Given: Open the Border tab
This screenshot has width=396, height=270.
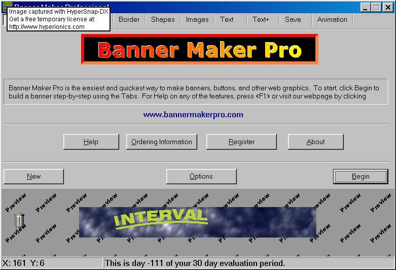Looking at the screenshot, I should pos(129,20).
